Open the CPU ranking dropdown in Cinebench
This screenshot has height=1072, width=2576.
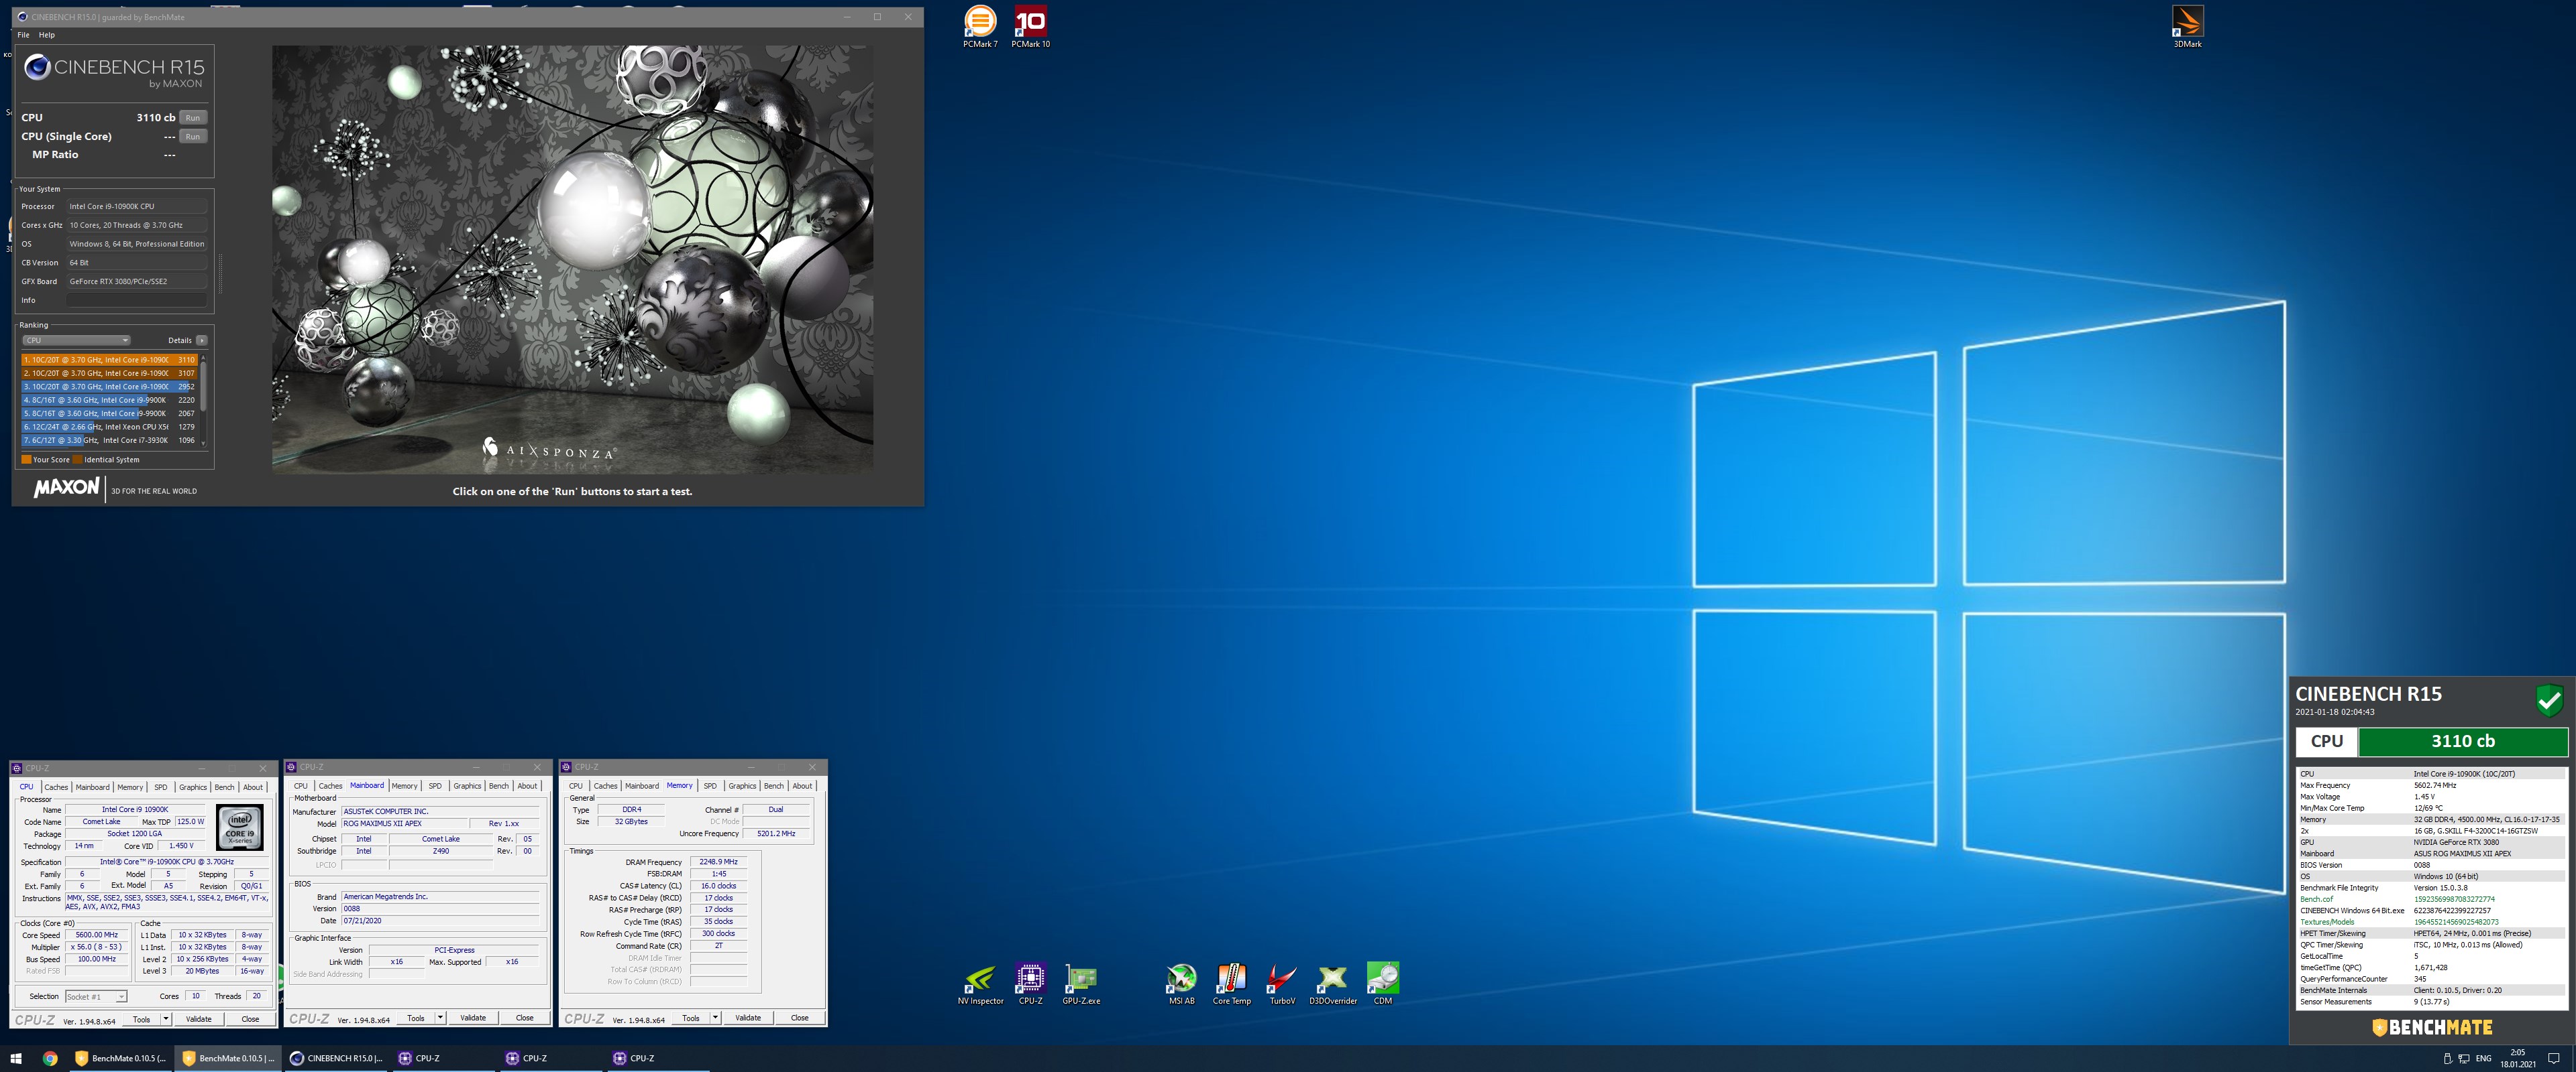(77, 340)
